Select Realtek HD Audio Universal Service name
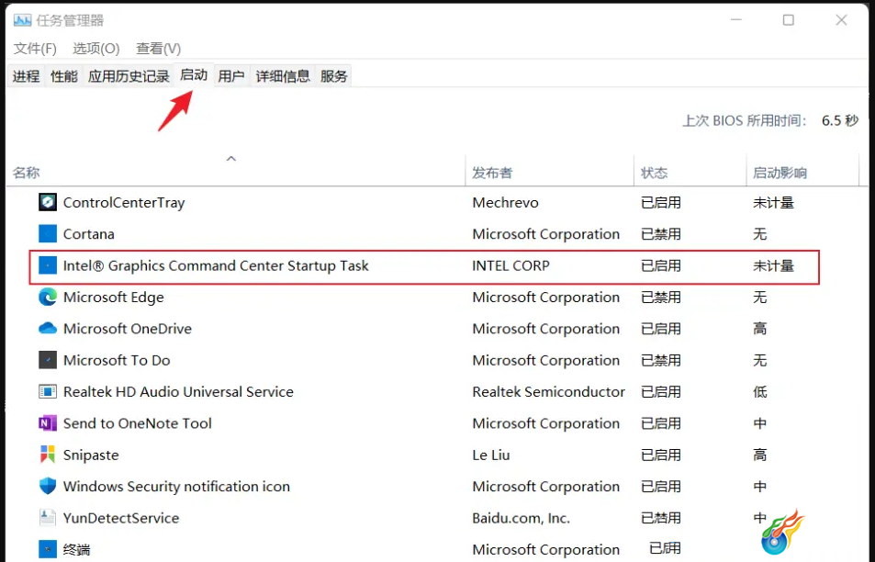The width and height of the screenshot is (875, 562). 178,392
